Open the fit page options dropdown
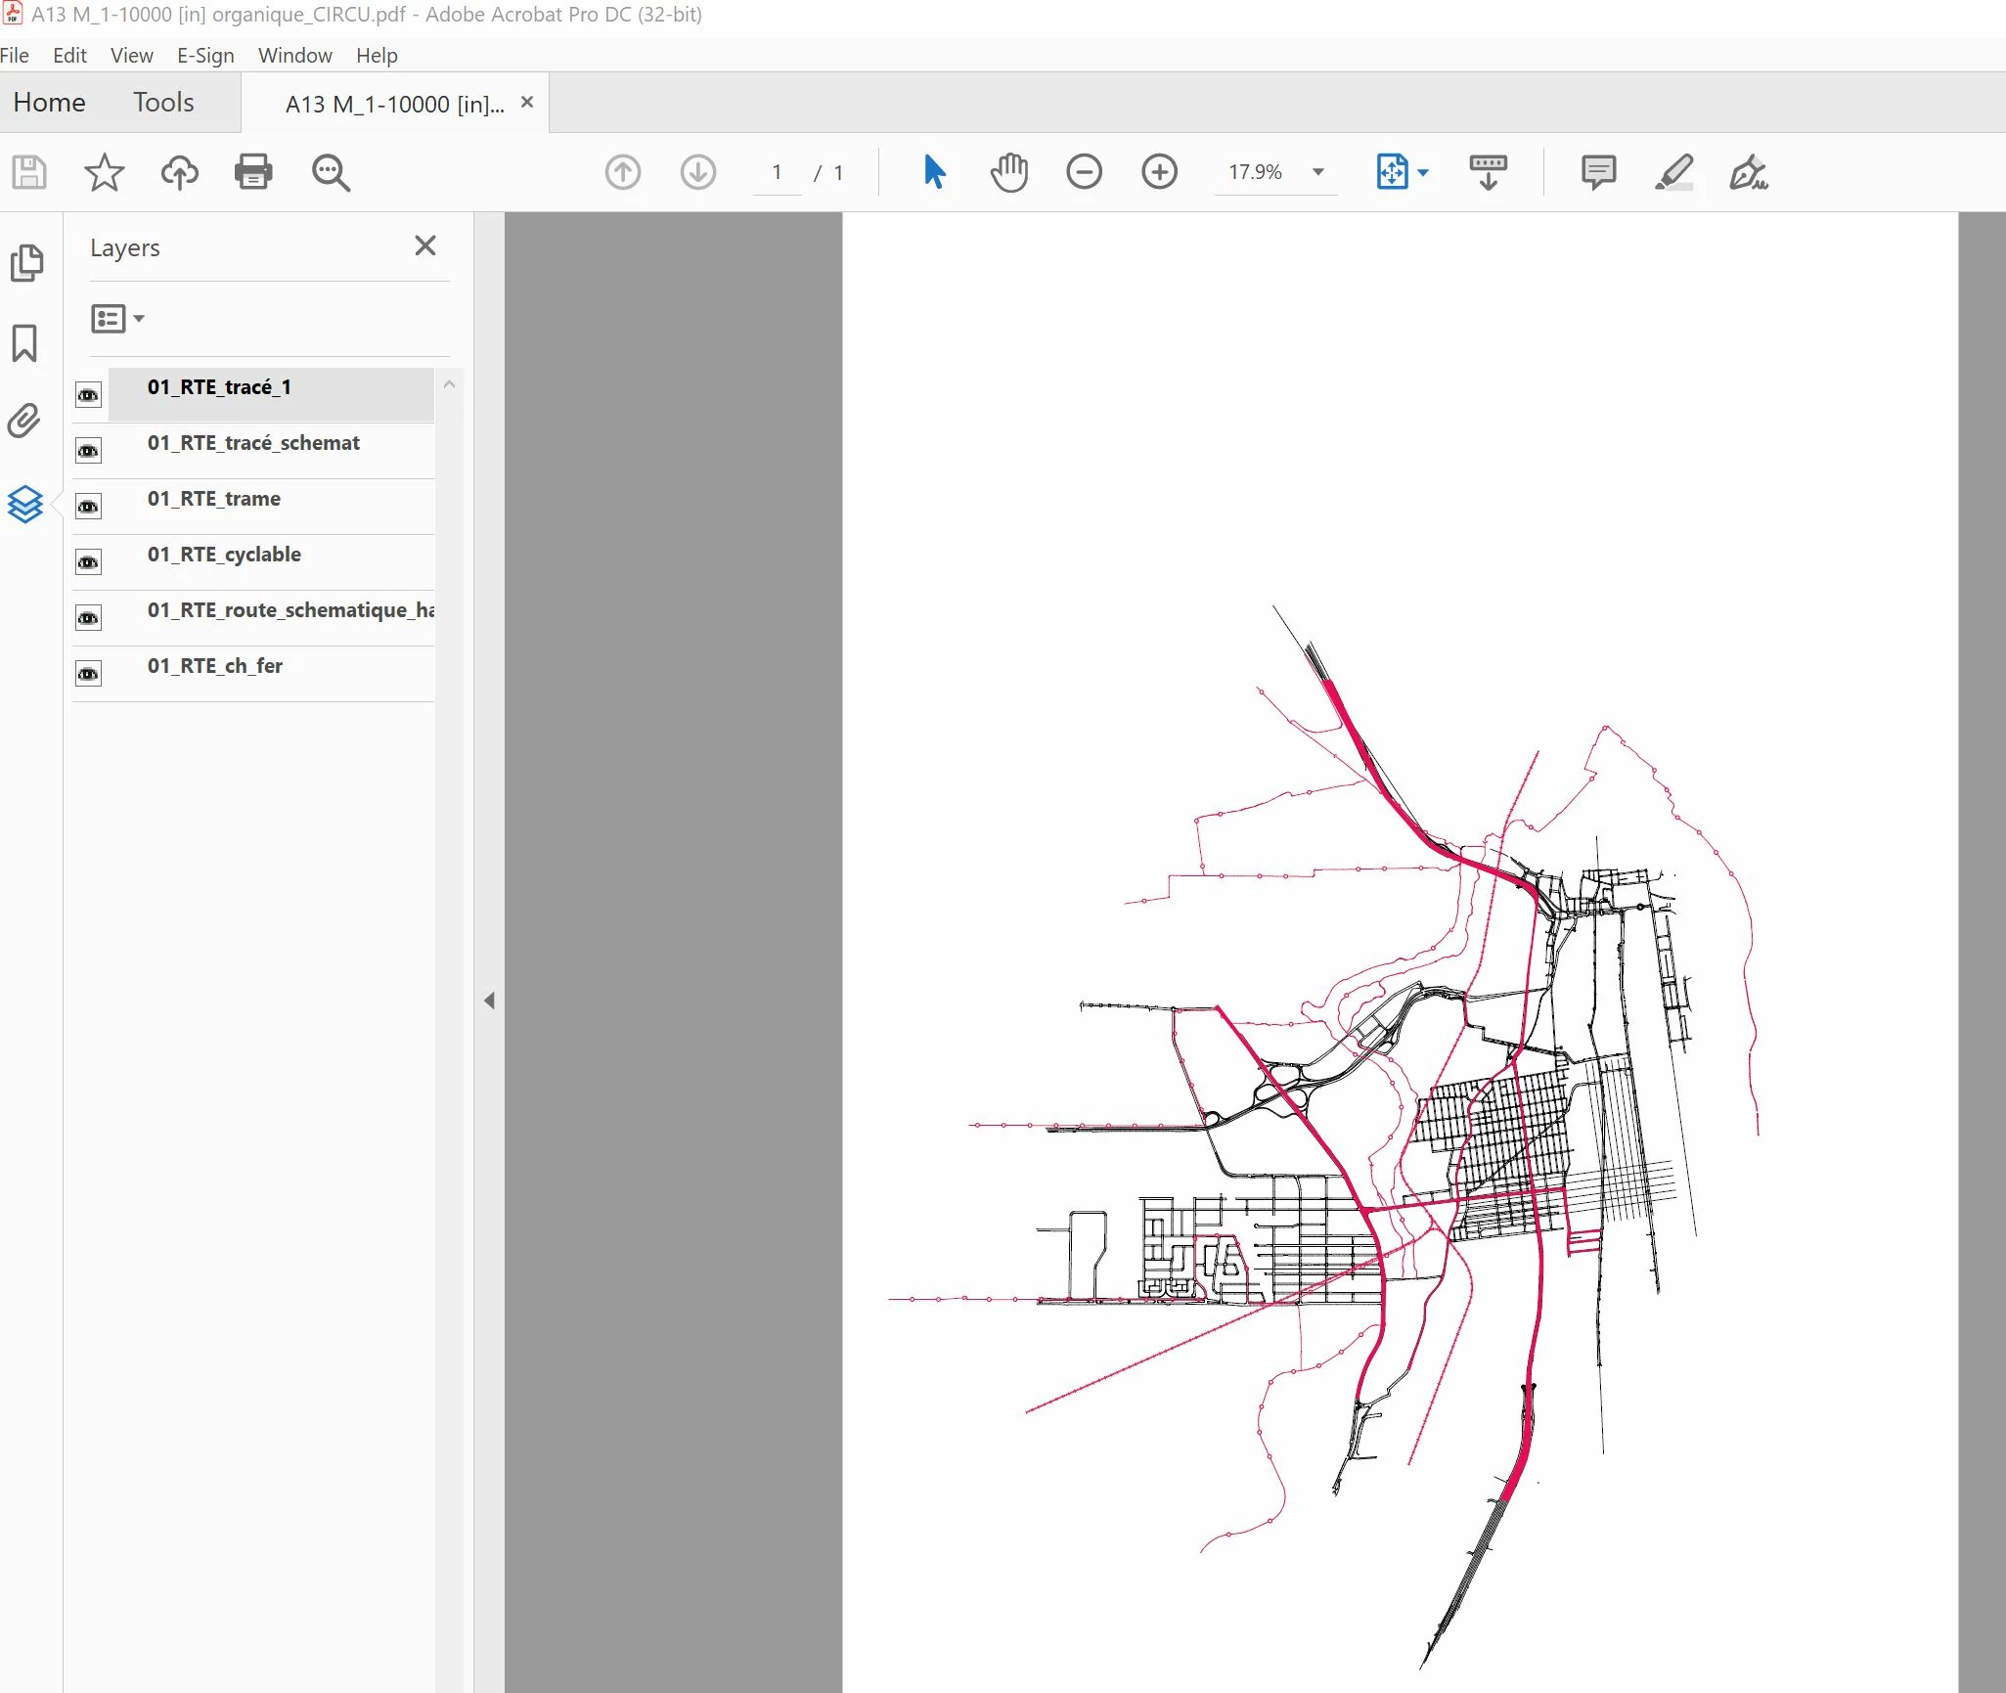The image size is (2006, 1693). [1423, 173]
